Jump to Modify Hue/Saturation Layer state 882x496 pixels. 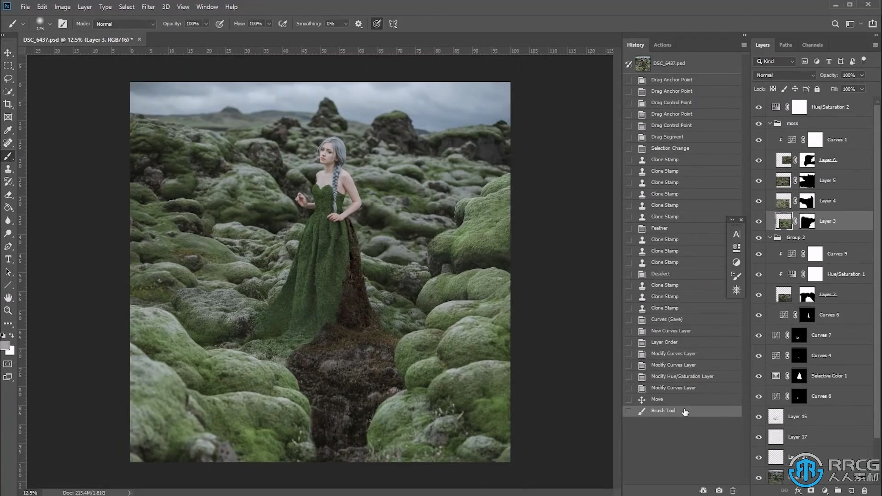click(x=682, y=377)
